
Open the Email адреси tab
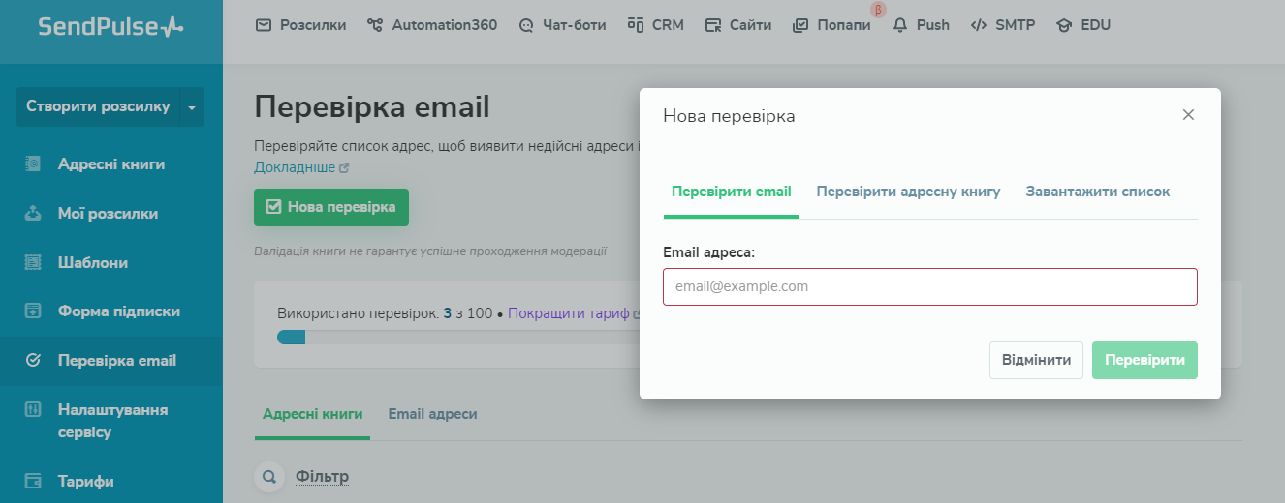click(432, 414)
